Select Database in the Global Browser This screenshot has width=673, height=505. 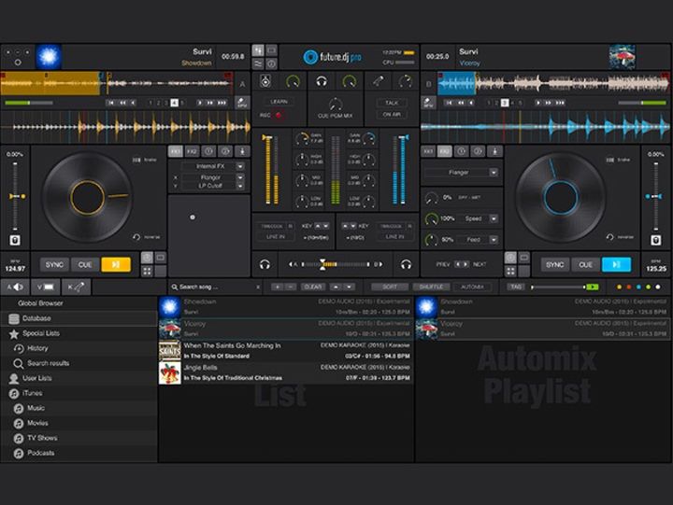(37, 318)
